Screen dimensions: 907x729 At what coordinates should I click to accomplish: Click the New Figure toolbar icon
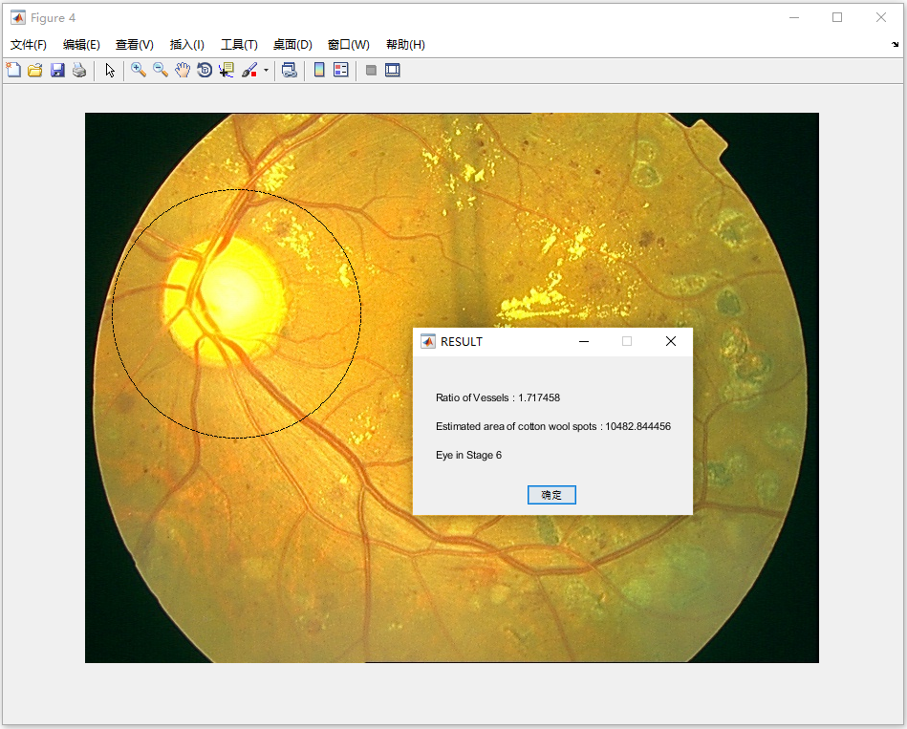[x=13, y=71]
